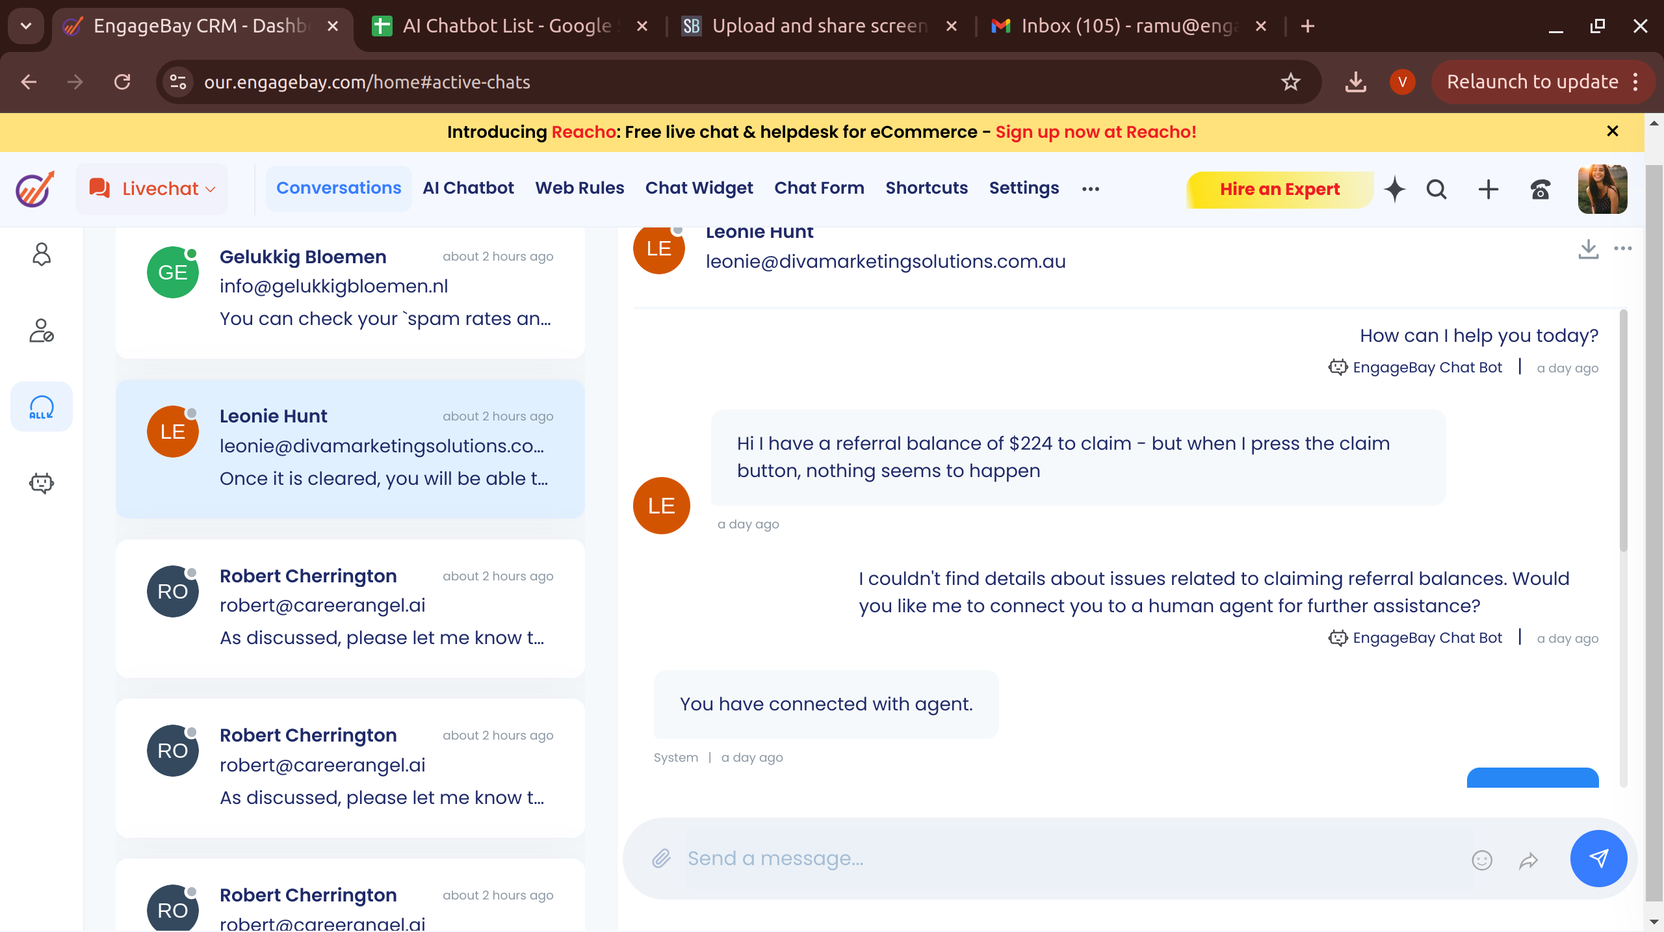Image resolution: width=1664 pixels, height=932 pixels.
Task: Open conversation options three-dot menu
Action: (1623, 248)
